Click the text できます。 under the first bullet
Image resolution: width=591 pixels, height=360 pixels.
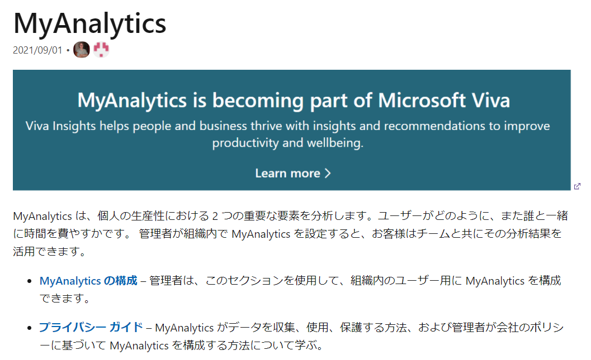click(x=65, y=298)
